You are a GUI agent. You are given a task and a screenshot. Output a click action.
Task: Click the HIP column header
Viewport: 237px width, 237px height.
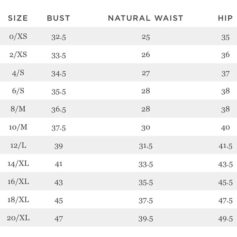click(225, 18)
